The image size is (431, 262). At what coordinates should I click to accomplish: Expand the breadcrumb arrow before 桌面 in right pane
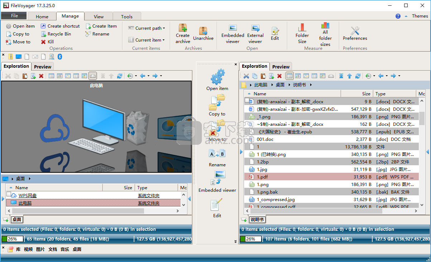272,85
